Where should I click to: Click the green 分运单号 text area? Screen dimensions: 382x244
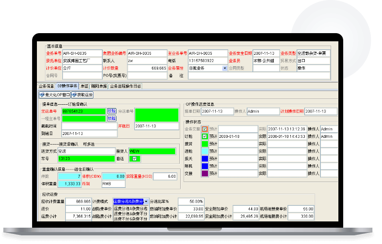pos(157,115)
